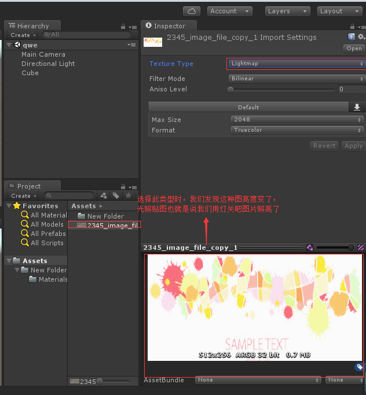Toggle the Project panel lock
Screen dimensions: 366x395
123,187
